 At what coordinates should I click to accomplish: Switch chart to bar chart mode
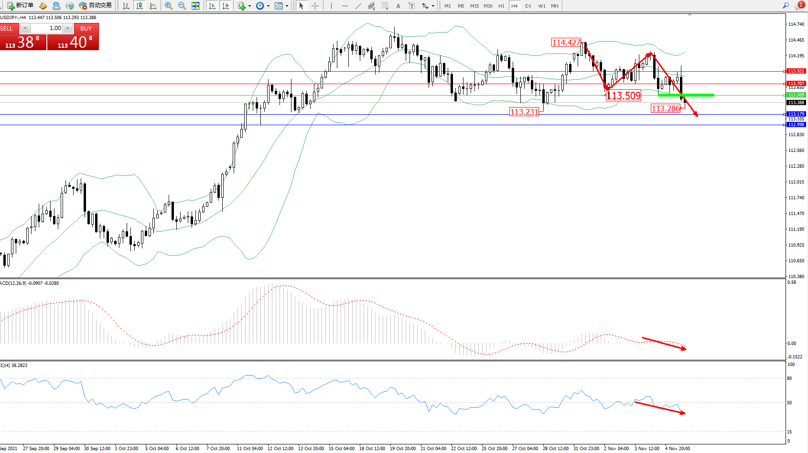tap(126, 6)
